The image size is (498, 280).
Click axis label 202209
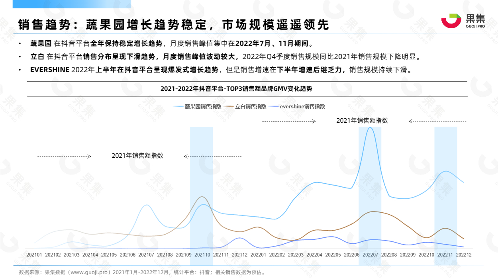click(x=408, y=255)
